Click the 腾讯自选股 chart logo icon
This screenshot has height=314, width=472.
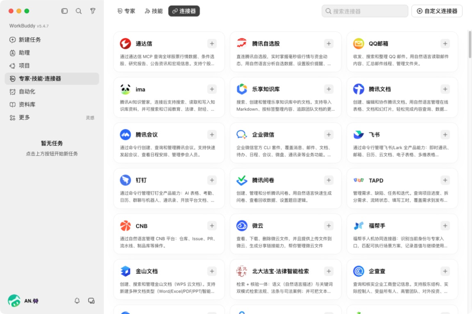coord(242,44)
